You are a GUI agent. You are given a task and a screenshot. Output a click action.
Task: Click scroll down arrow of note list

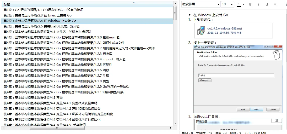pyautogui.click(x=175, y=124)
